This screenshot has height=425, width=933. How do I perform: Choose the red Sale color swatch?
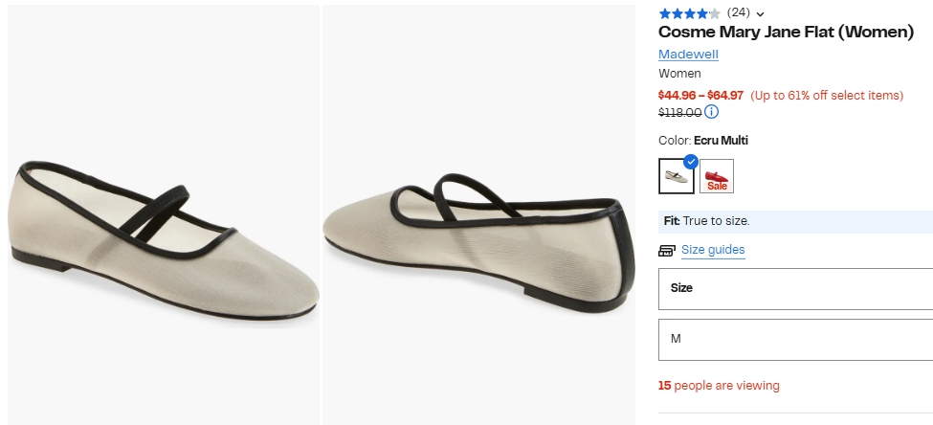pos(717,175)
